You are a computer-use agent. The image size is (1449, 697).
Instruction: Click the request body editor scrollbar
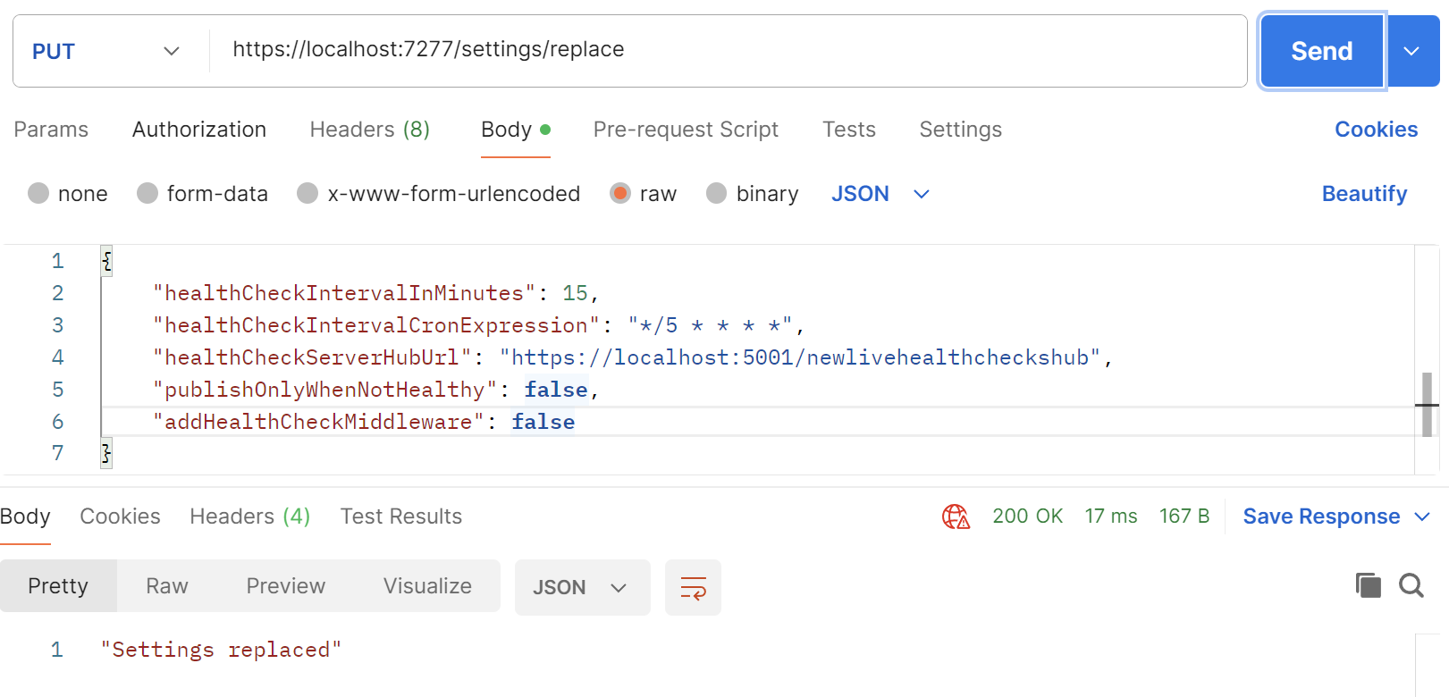[x=1427, y=405]
